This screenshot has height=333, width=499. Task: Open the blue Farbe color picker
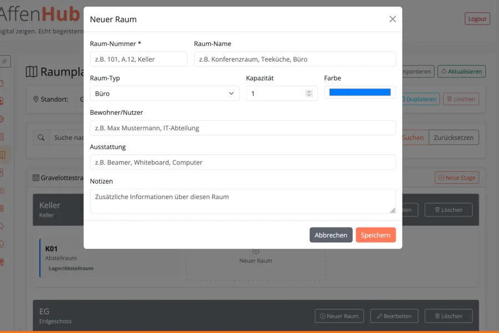[x=360, y=93]
